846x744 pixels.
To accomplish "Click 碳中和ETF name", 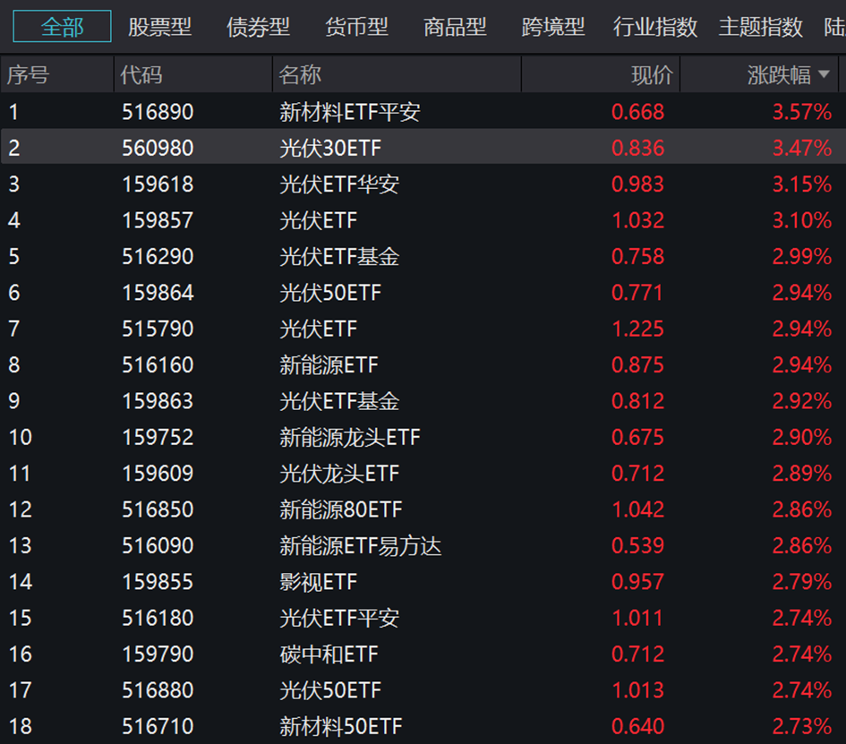I will [x=329, y=654].
